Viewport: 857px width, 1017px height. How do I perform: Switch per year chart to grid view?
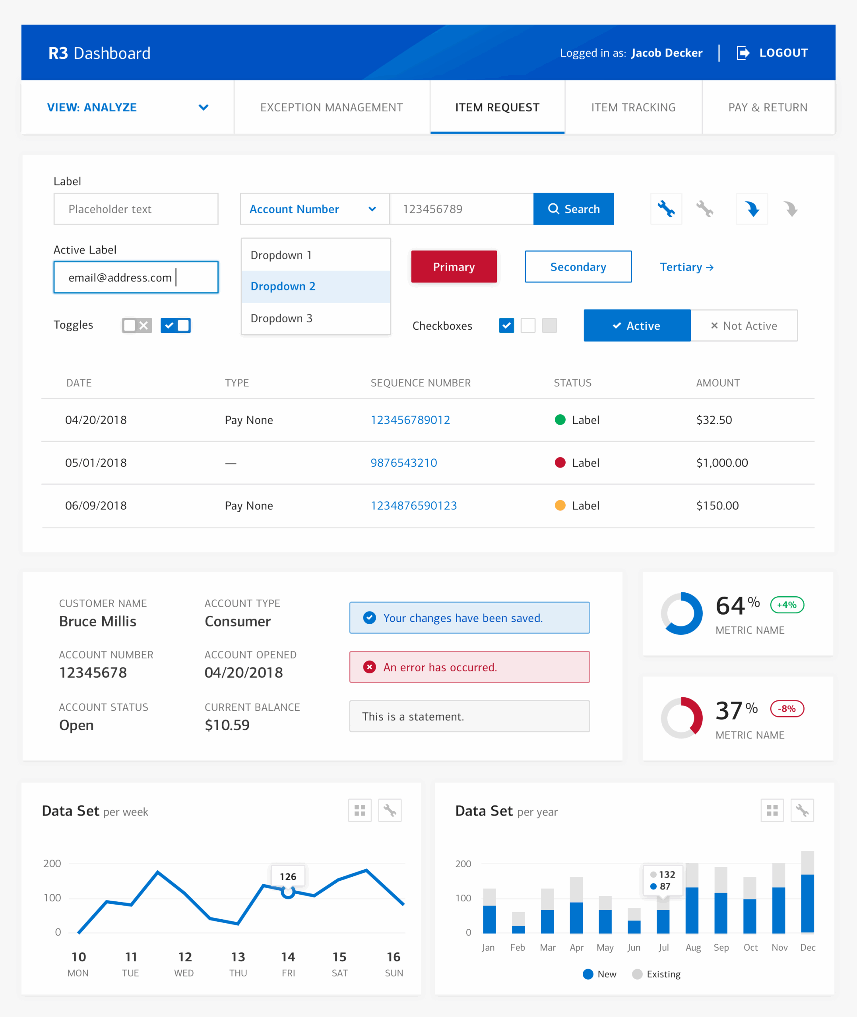772,810
